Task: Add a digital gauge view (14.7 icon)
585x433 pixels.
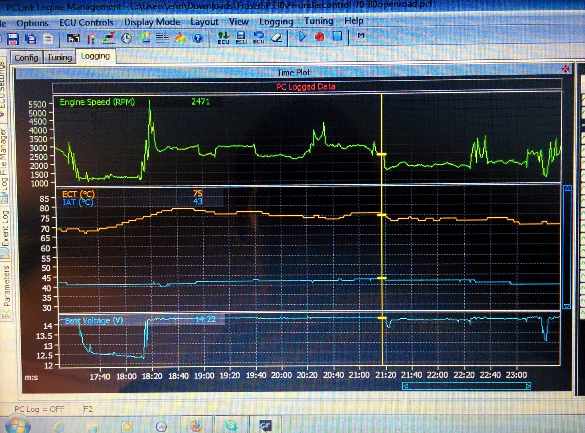Action: 73,38
